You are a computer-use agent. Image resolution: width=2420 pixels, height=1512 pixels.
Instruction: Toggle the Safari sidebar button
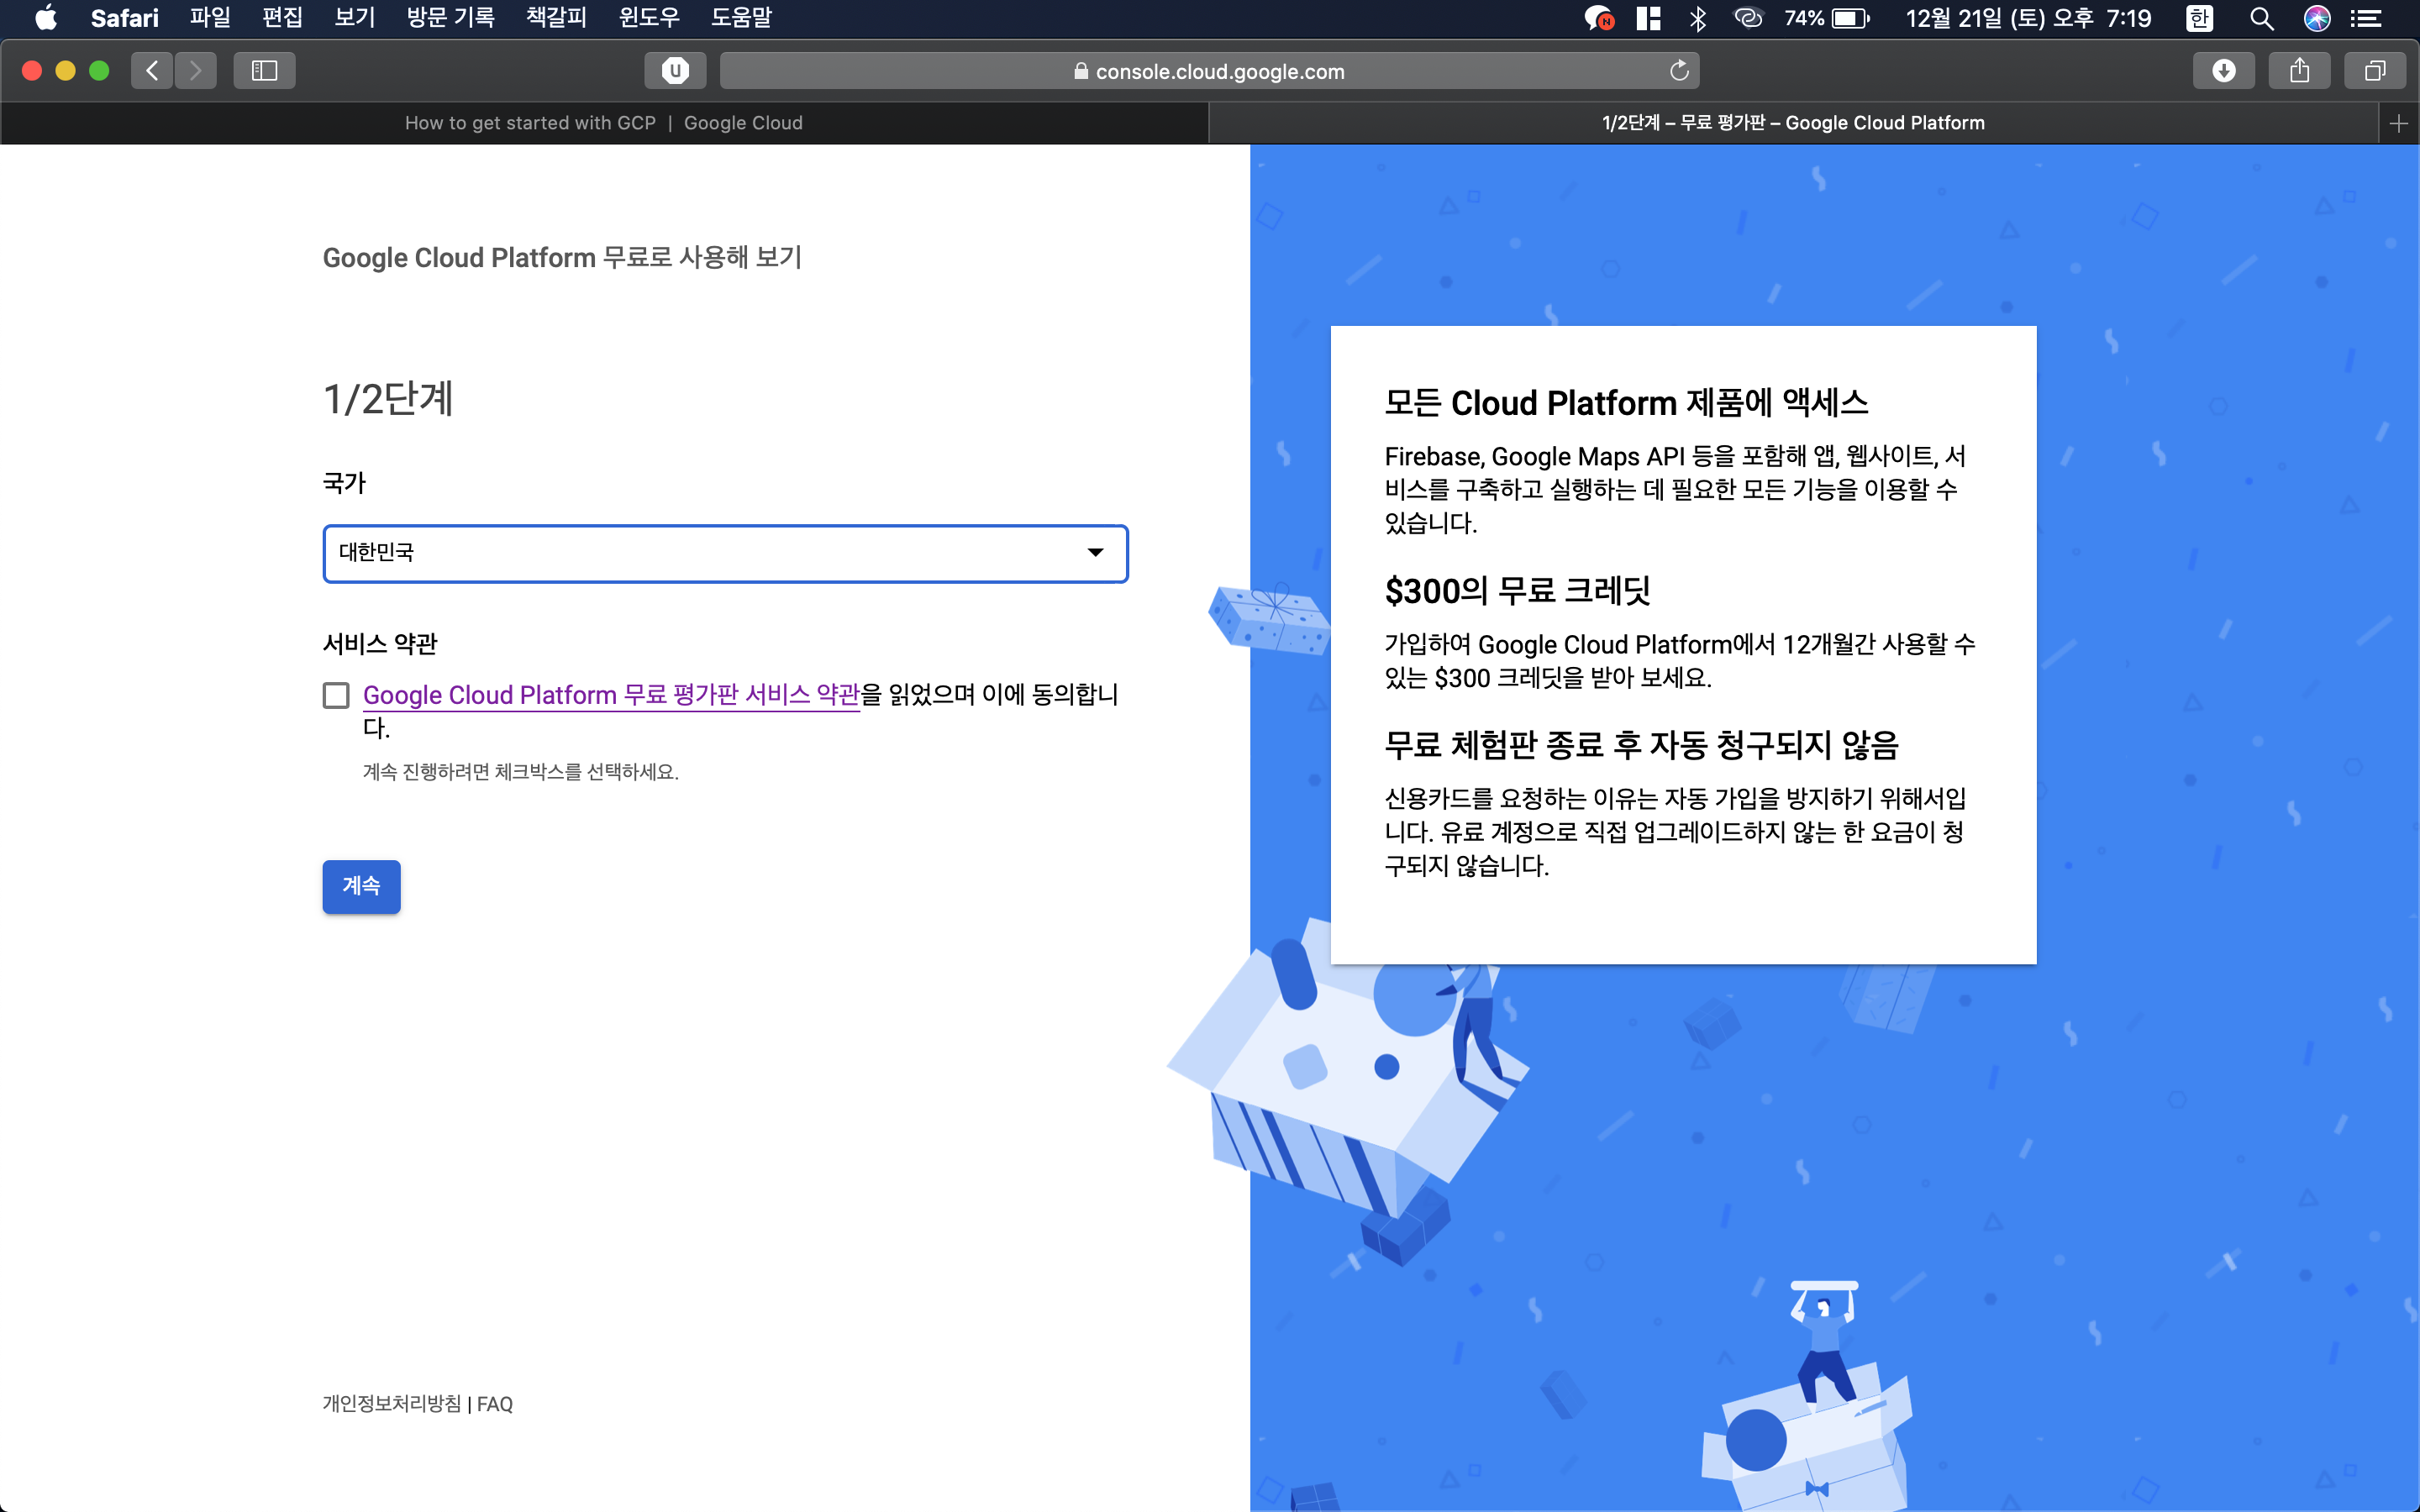(x=264, y=71)
